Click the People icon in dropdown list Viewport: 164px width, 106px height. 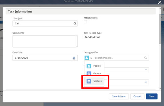pos(89,66)
